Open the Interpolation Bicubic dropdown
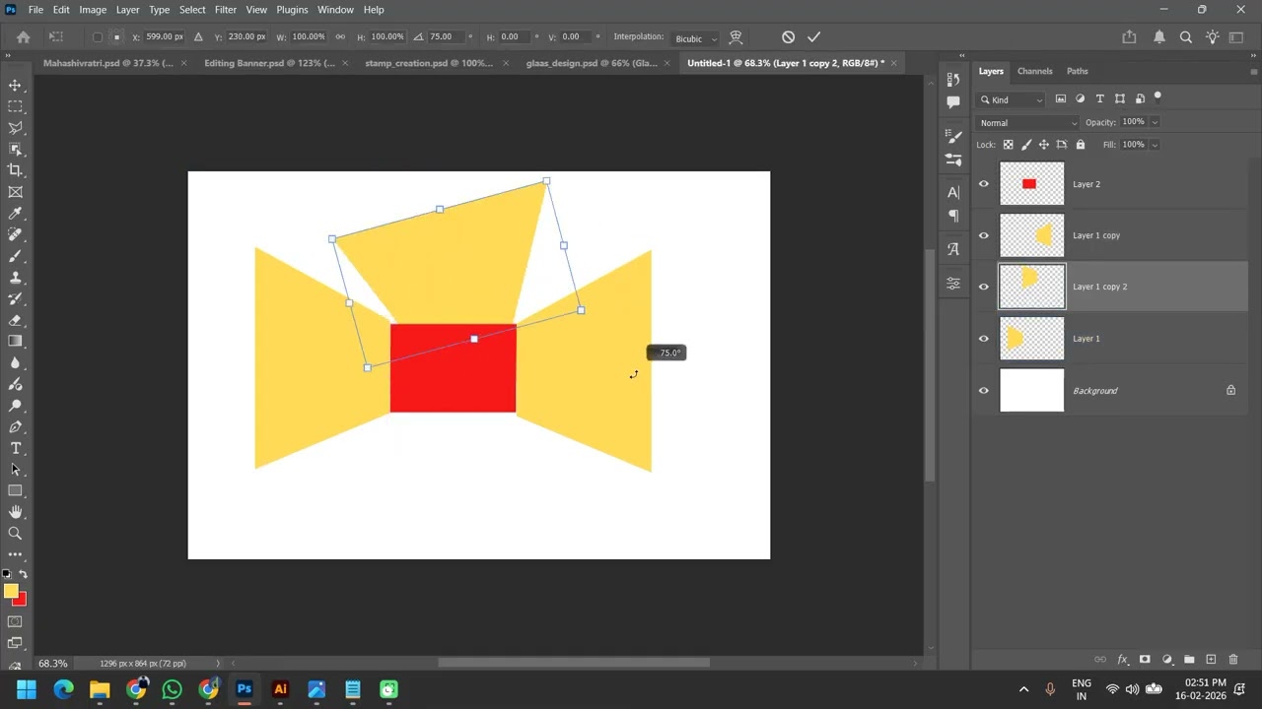Screen dimensions: 1262x709 click(x=696, y=38)
